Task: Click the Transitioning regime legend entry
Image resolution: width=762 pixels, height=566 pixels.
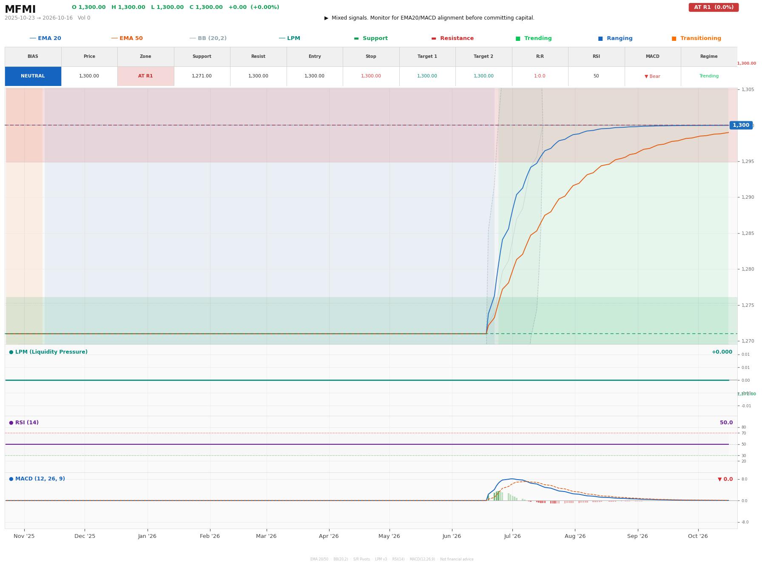Action: [x=697, y=38]
